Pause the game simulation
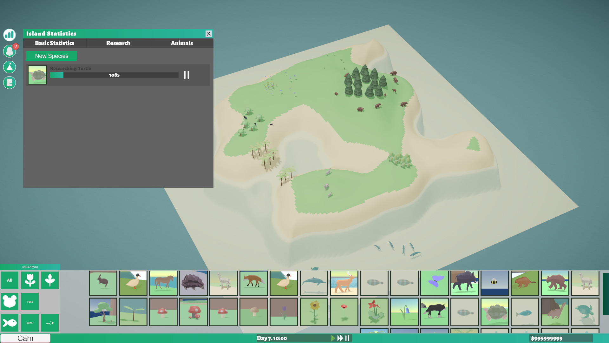 tap(347, 338)
